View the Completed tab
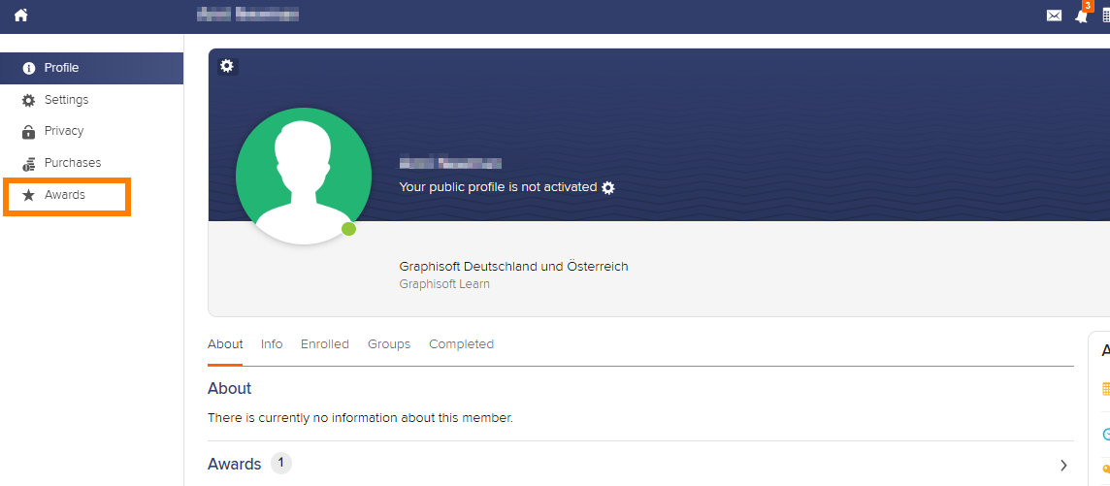This screenshot has width=1110, height=486. (462, 344)
